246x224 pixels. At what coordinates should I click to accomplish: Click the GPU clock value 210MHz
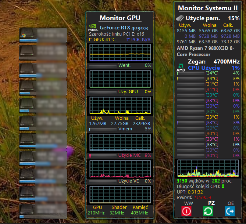(96, 213)
